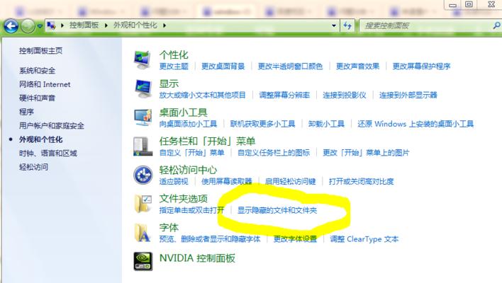Screen dimensions: 502x283
Task: Click the 调整屏幕分辨率 link
Action: click(x=284, y=95)
